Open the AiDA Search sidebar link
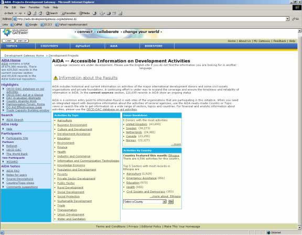Viewport: 302px width, 235px height. point(15,120)
